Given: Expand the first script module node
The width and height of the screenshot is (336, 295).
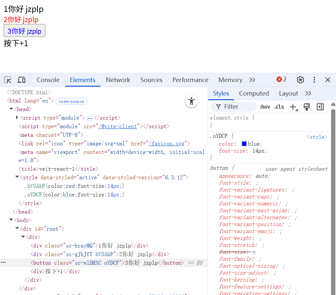Looking at the screenshot, I should click(x=17, y=118).
